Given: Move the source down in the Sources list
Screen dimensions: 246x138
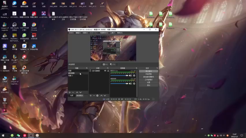Looking at the screenshot, I should (105, 96).
